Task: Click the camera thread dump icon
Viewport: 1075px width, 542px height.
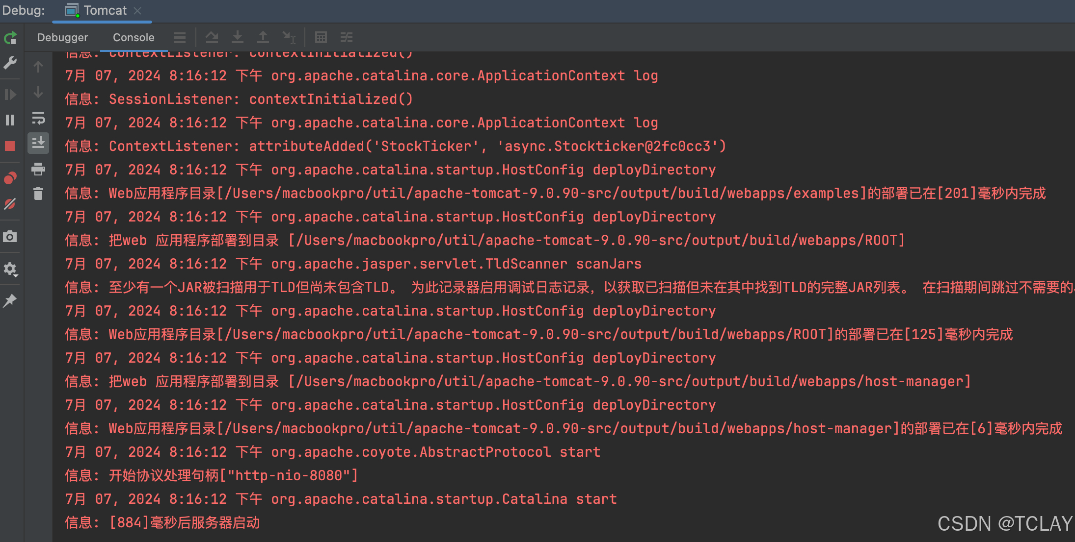Action: tap(10, 237)
